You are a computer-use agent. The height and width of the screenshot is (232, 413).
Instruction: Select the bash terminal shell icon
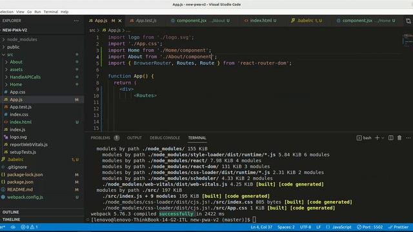(359, 138)
